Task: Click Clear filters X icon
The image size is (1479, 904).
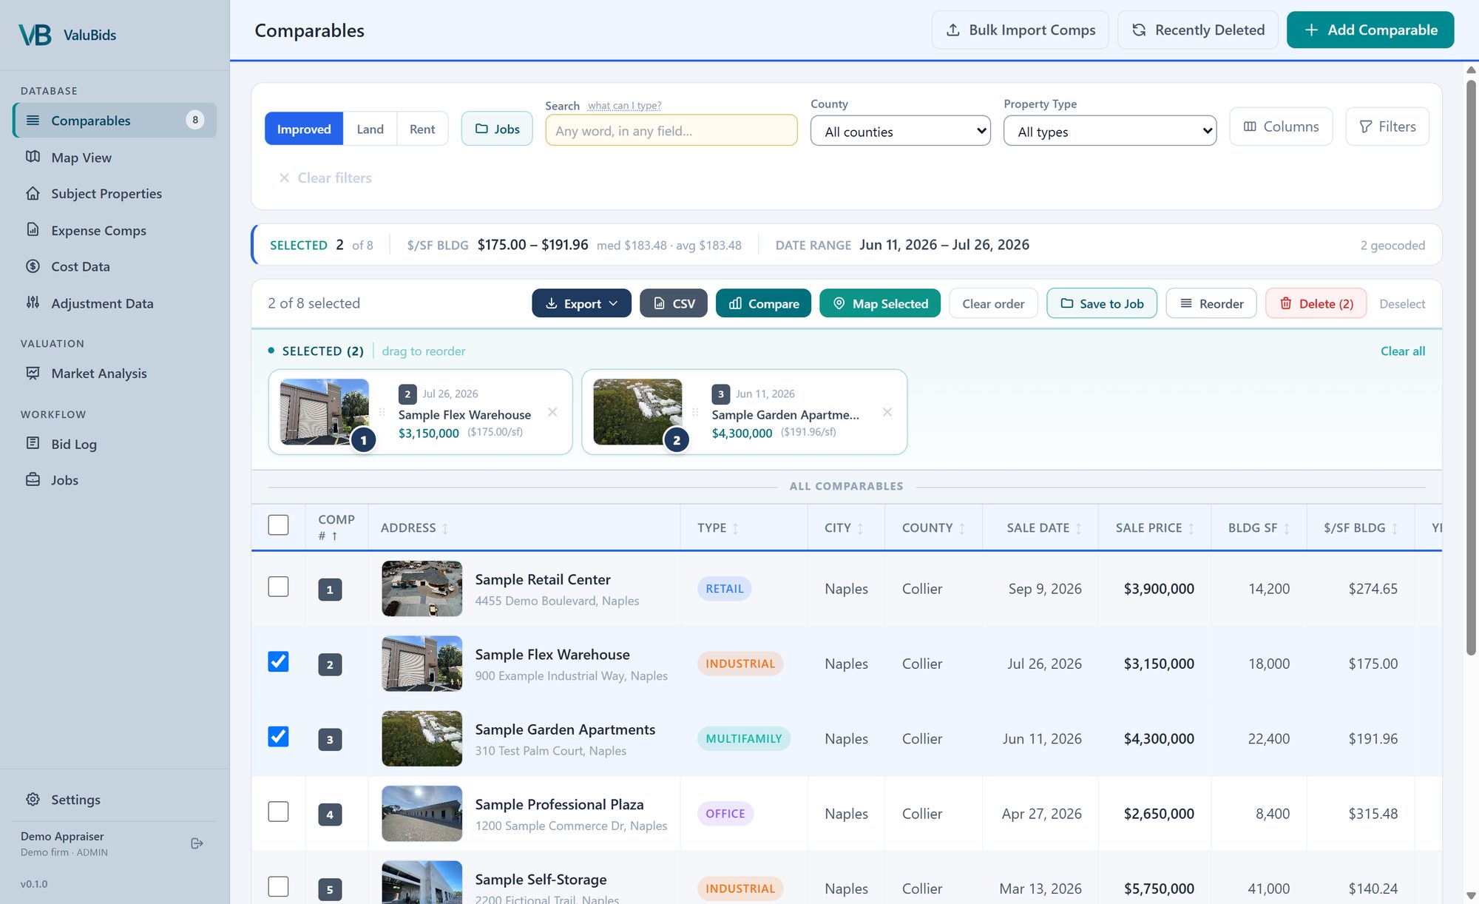Action: pyautogui.click(x=284, y=178)
